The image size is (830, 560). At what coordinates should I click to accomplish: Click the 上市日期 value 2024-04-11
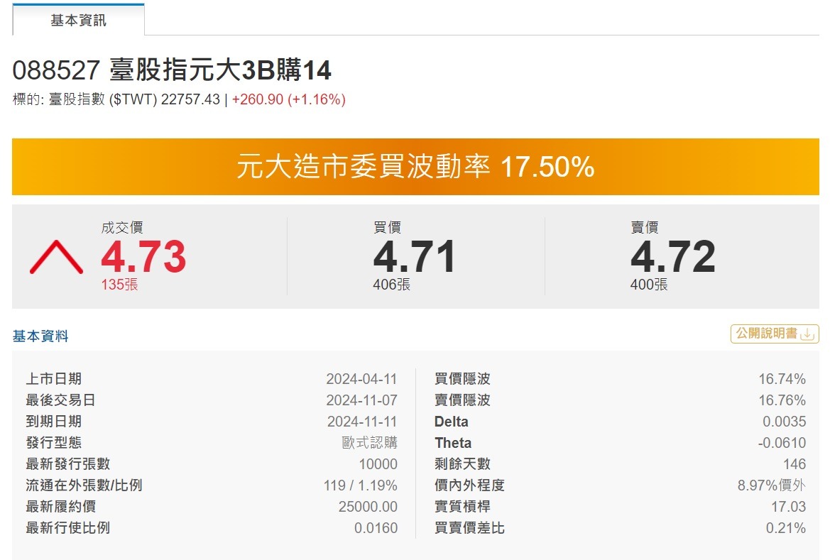coord(361,379)
